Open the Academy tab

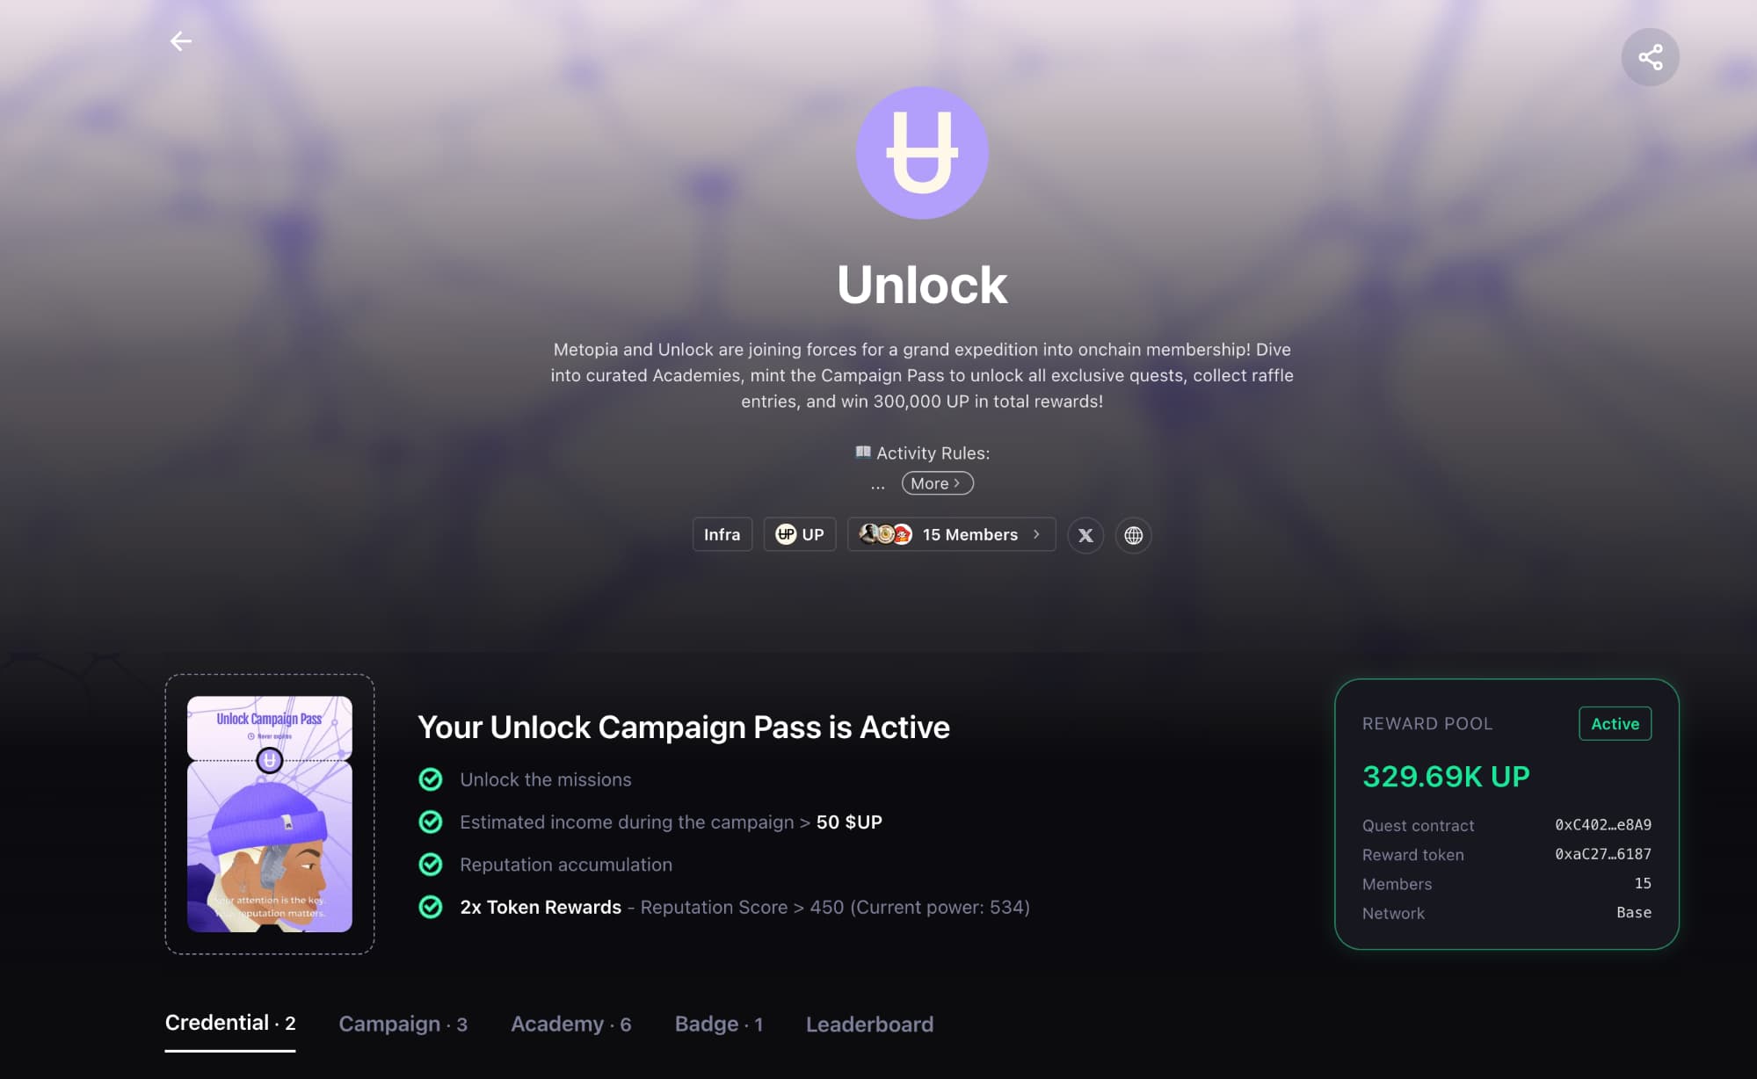570,1024
